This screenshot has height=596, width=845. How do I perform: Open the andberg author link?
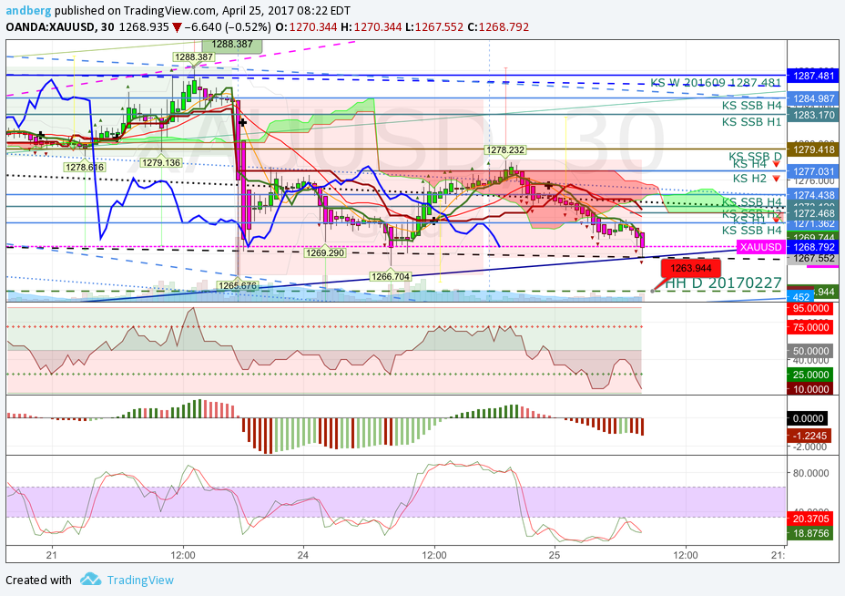28,10
